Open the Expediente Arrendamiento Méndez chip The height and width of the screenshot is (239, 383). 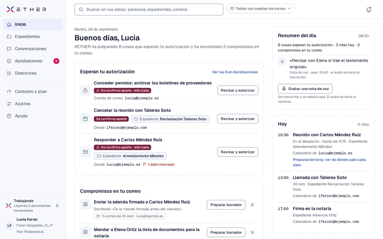pyautogui.click(x=130, y=156)
